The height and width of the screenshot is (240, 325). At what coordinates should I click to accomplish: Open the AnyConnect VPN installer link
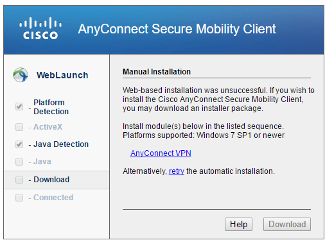click(161, 153)
